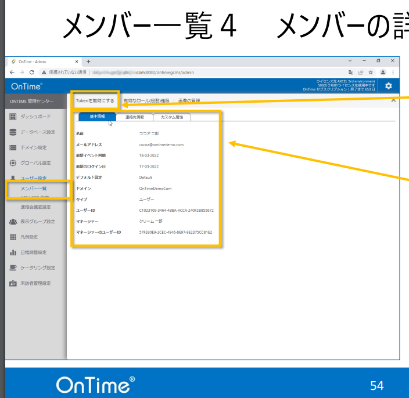Select メンバー一覧 in sidebar
This screenshot has width=409, height=398.
pyautogui.click(x=34, y=189)
